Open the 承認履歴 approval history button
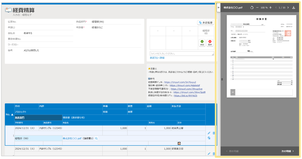The width and height of the screenshot is (302, 159). (x=206, y=23)
